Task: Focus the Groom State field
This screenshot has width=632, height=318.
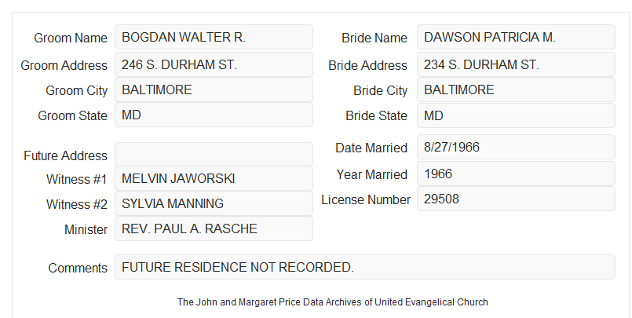Action: pos(214,115)
